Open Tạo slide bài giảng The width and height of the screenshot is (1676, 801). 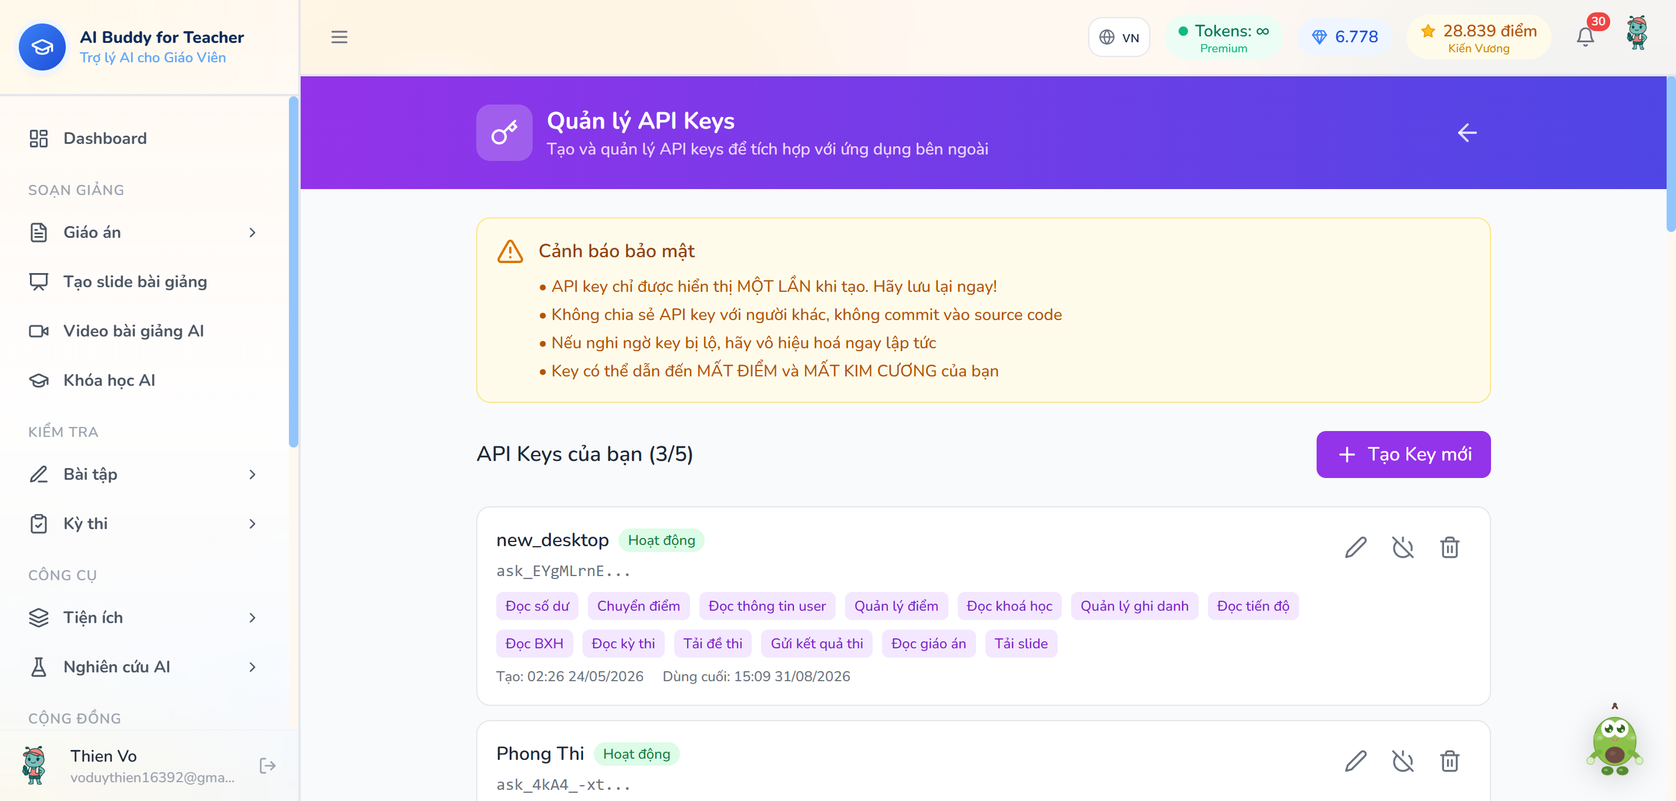144,282
